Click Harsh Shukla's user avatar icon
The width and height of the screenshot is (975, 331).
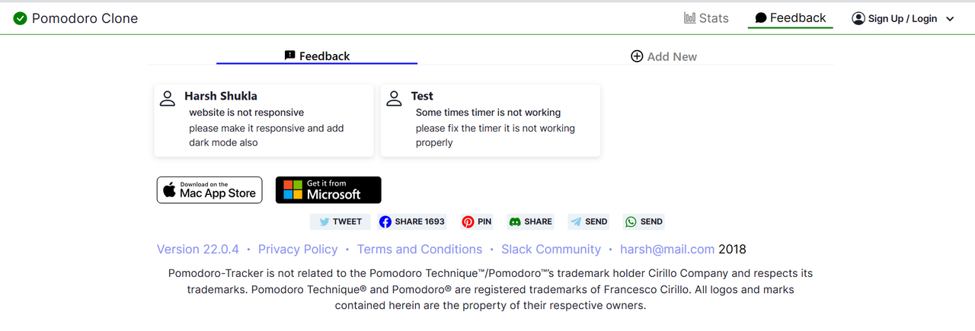[168, 98]
